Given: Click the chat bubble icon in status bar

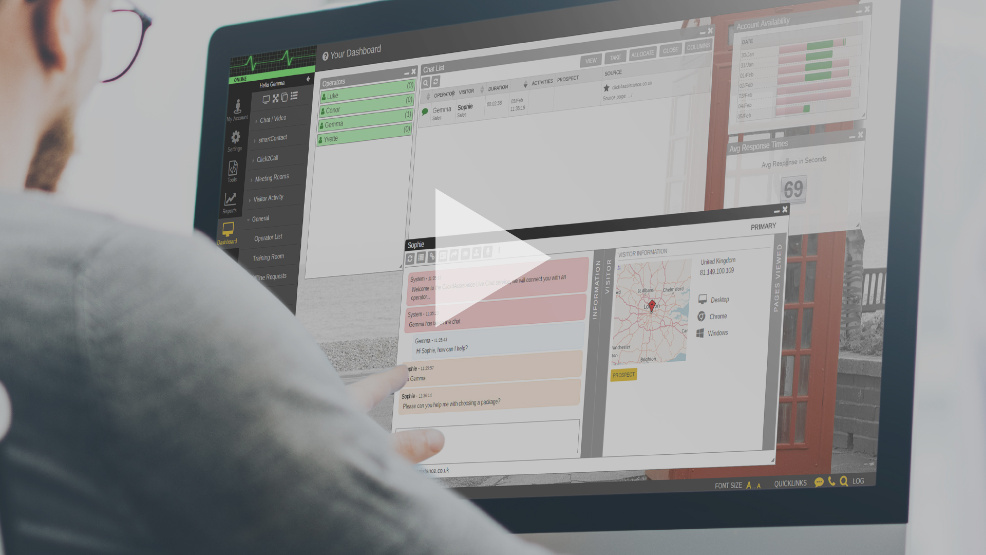Looking at the screenshot, I should coord(818,482).
